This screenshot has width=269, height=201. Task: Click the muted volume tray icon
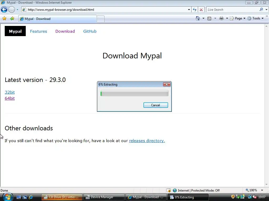click(x=254, y=197)
